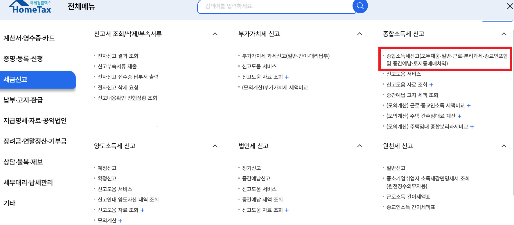This screenshot has width=514, height=225.
Task: Collapse the 신고서 조회/삭제/부속서류 section
Action: (215, 34)
